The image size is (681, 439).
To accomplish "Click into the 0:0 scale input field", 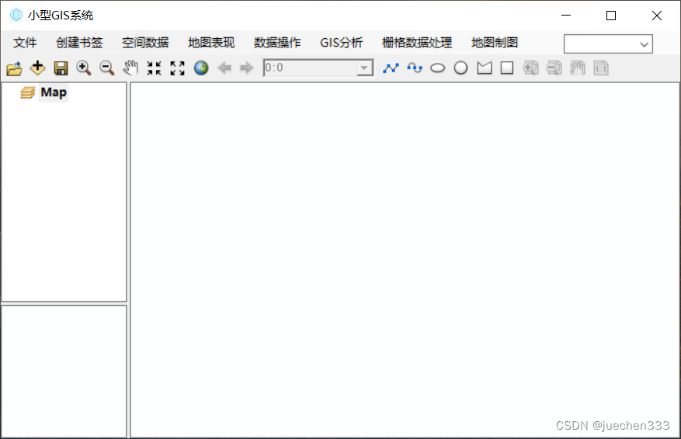I will point(311,68).
